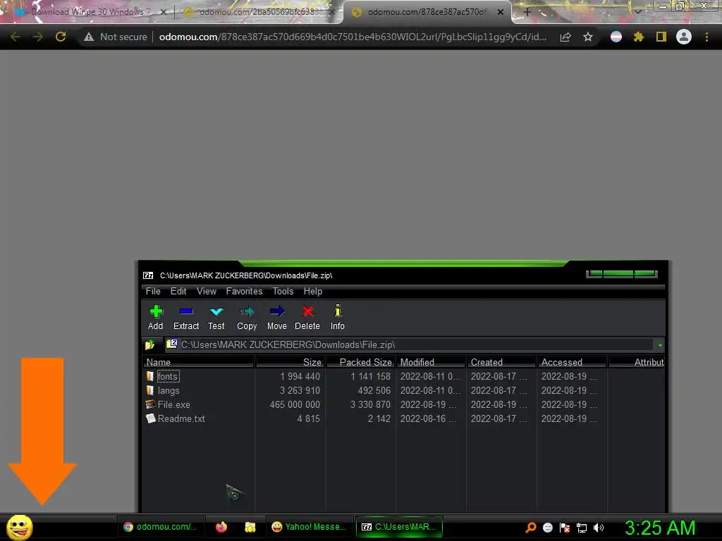This screenshot has width=722, height=541.
Task: Open archive Info properties
Action: pos(338,318)
